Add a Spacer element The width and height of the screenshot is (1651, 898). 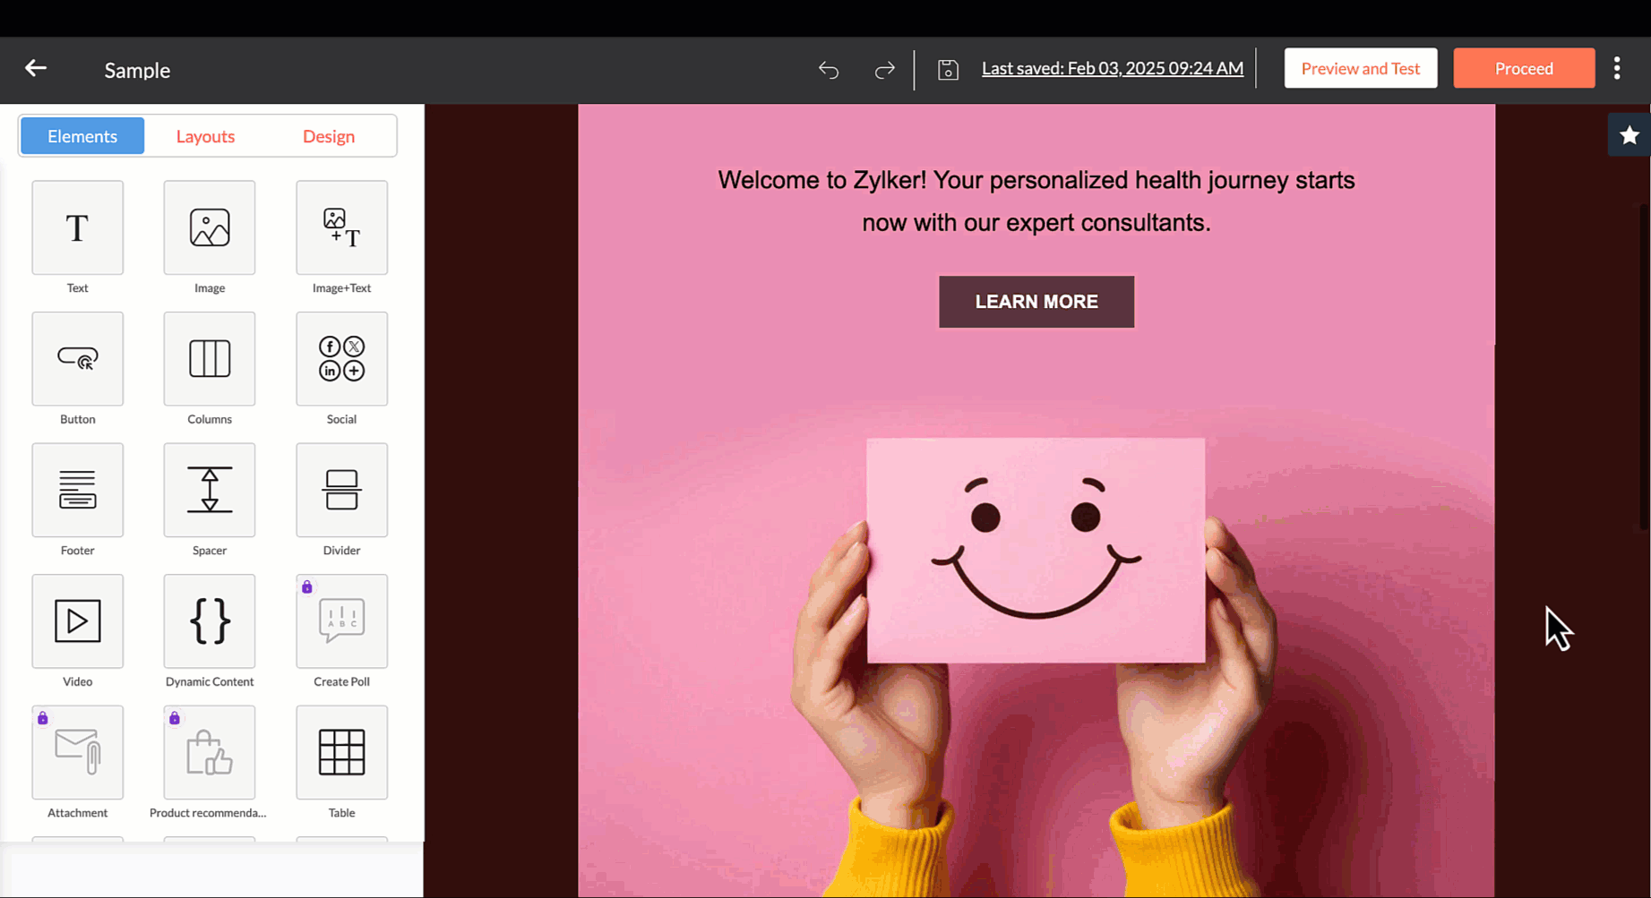(x=210, y=490)
